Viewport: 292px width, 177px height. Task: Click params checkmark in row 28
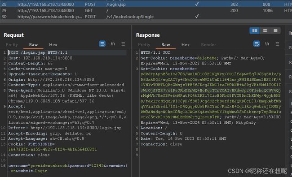pos(197,4)
